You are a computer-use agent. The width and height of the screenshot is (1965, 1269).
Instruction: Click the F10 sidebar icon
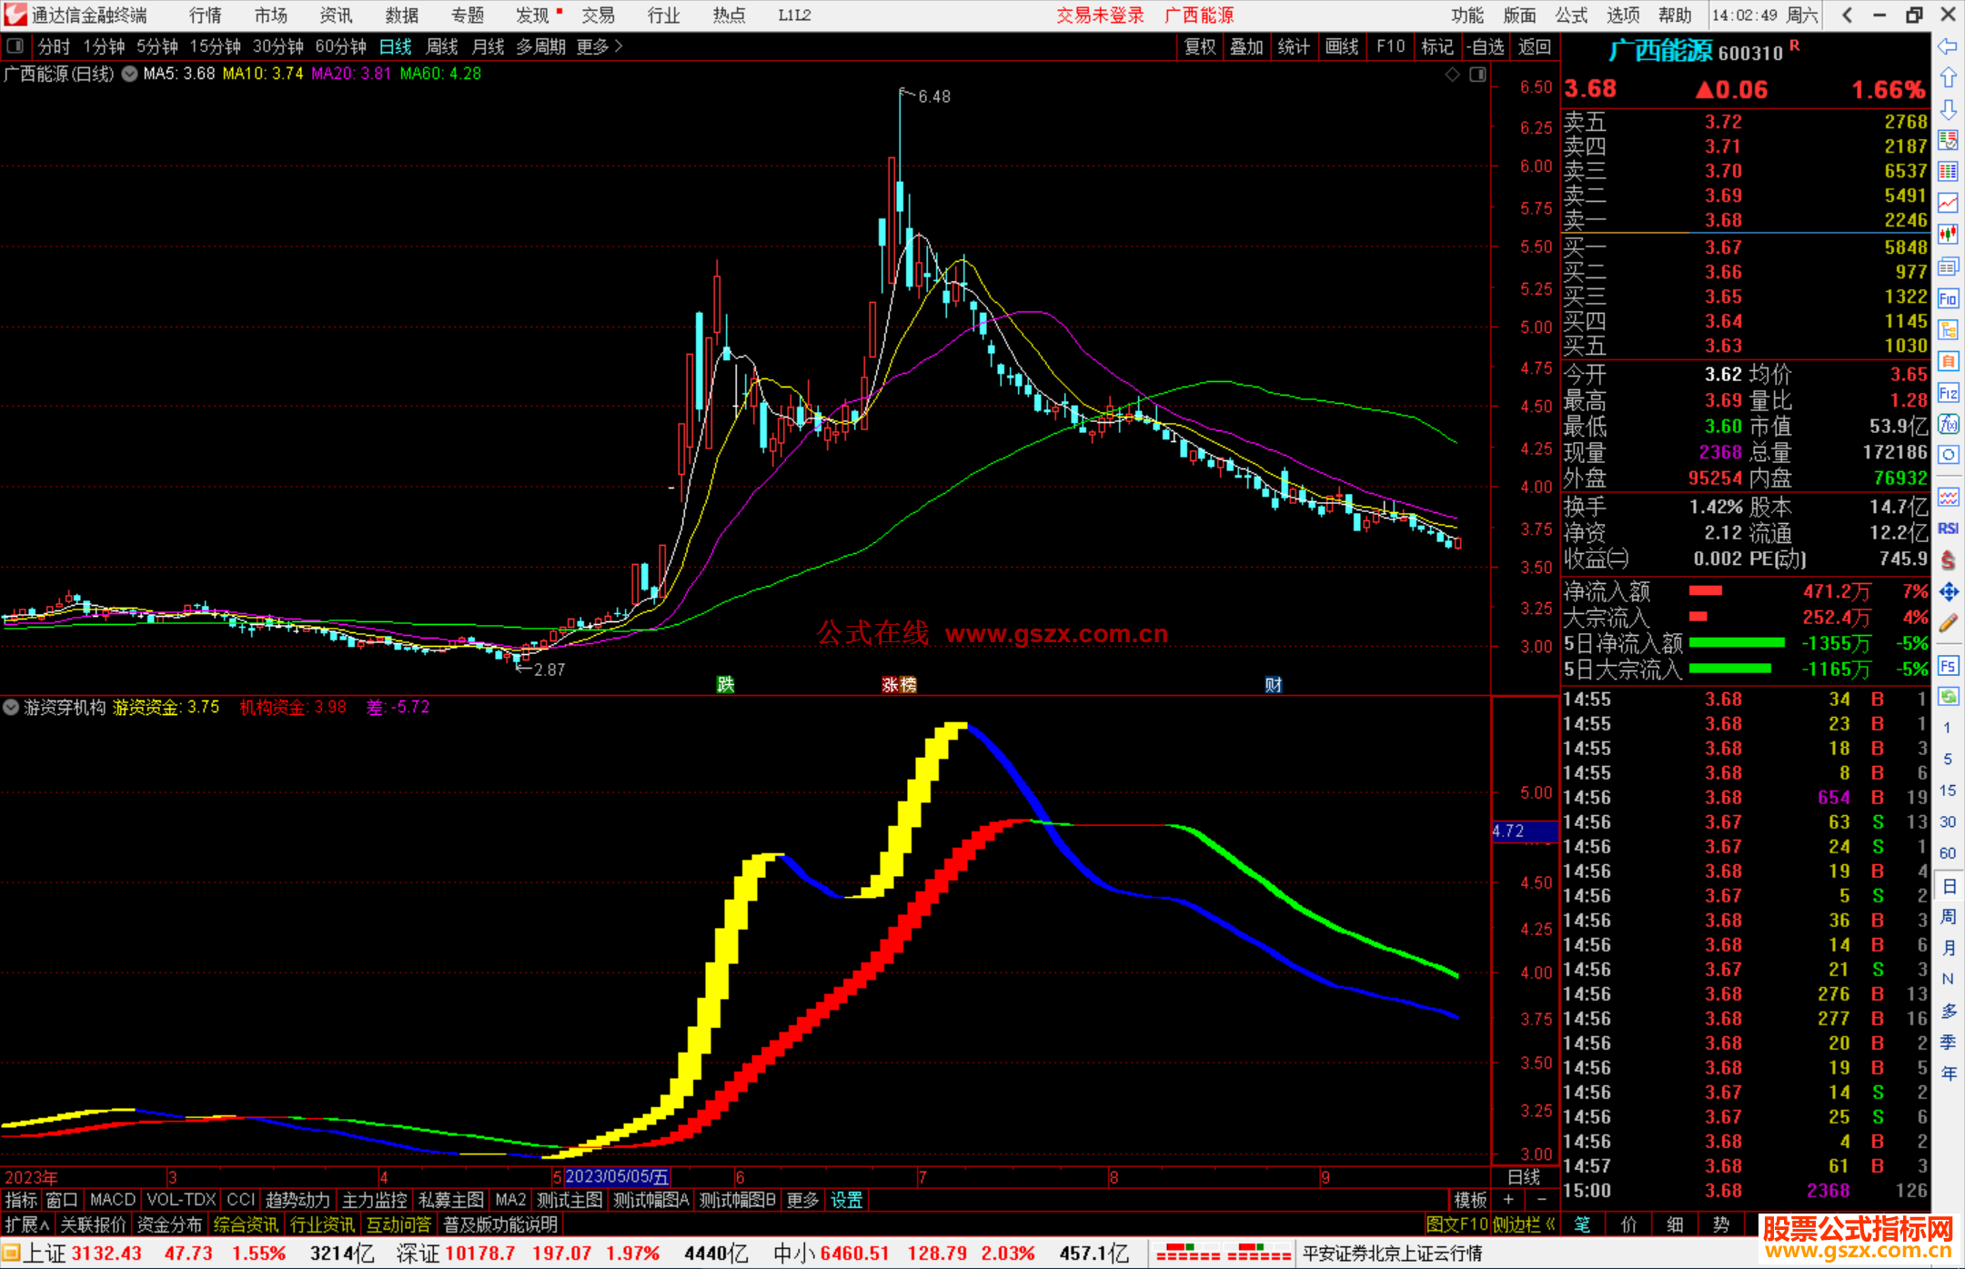pos(1948,298)
